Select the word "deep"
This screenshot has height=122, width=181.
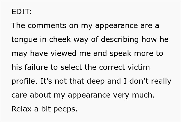click(96, 81)
